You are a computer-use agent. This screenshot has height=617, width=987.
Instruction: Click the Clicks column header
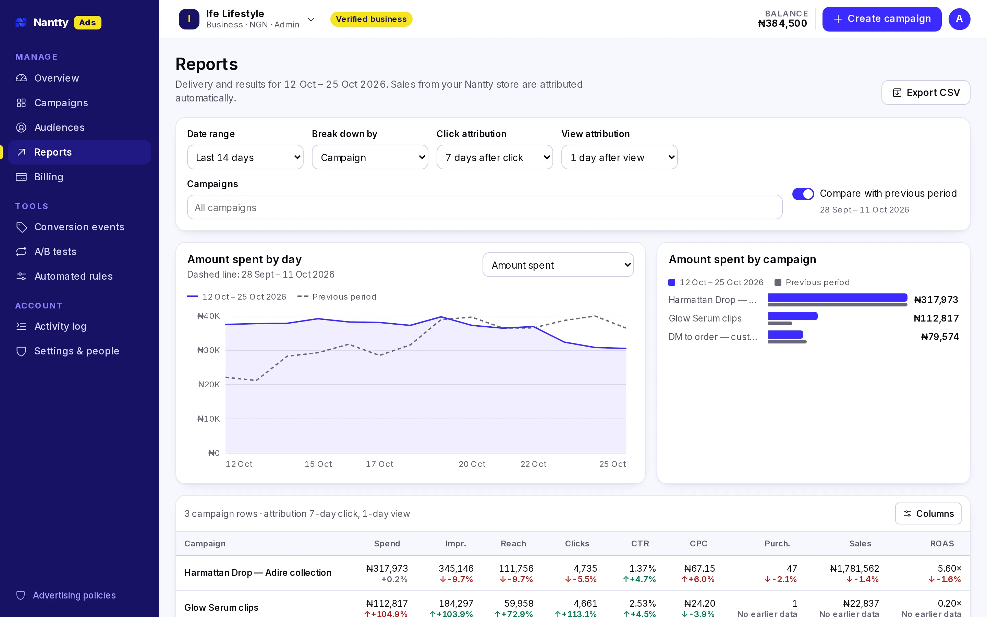(x=577, y=544)
